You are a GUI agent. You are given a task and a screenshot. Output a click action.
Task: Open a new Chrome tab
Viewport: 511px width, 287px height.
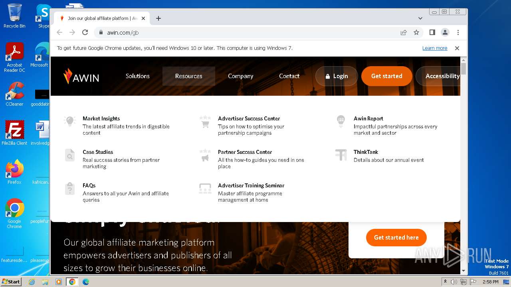pos(158,18)
